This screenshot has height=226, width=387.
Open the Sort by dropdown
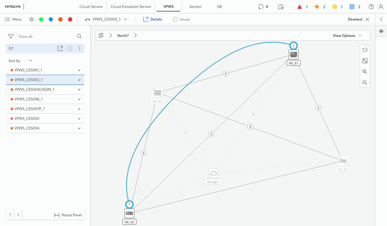30,61
